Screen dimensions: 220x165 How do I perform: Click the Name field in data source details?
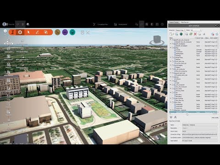pyautogui.click(x=200, y=125)
